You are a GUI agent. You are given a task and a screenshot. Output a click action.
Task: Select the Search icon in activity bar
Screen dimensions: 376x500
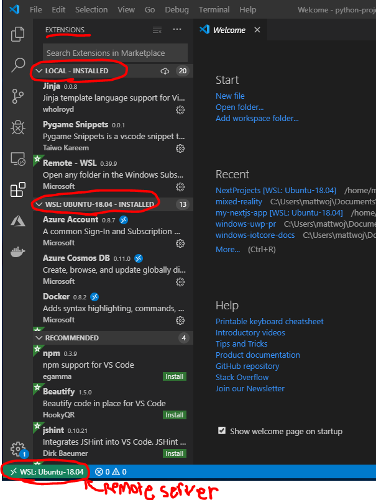point(18,65)
